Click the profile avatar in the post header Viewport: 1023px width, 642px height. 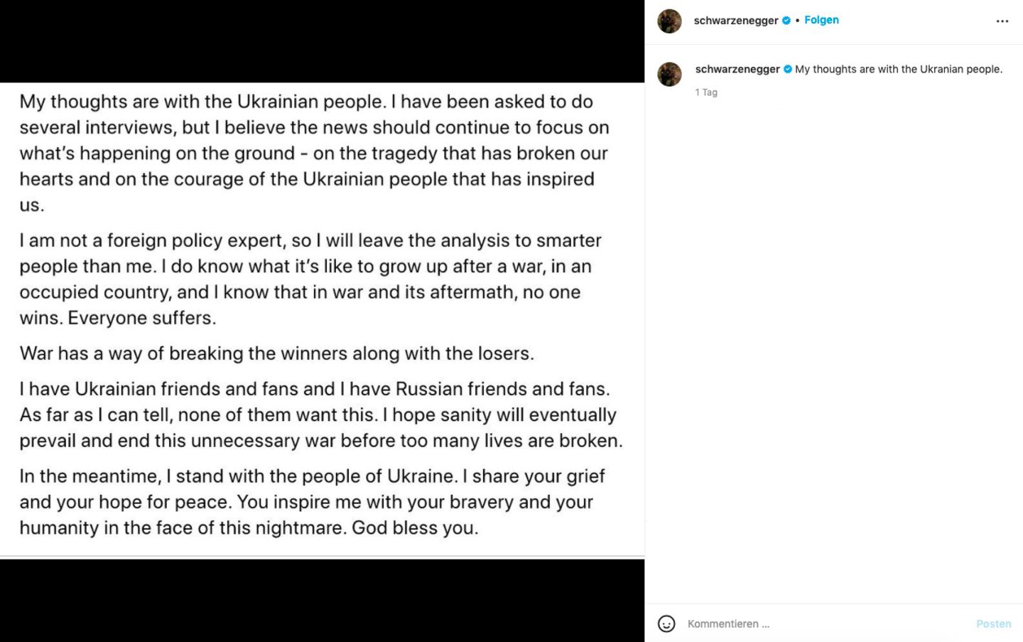[669, 21]
